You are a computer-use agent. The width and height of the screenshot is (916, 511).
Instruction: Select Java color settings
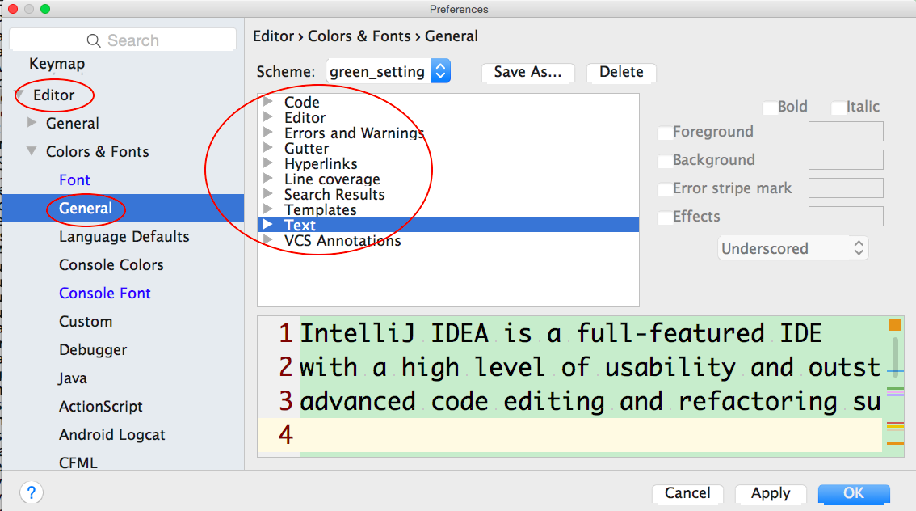pyautogui.click(x=73, y=378)
